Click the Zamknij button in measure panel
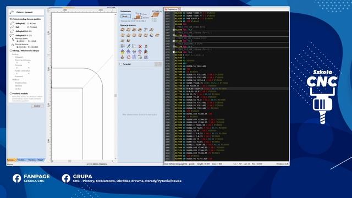Screen dimensions: 352x198 [x=37, y=106]
